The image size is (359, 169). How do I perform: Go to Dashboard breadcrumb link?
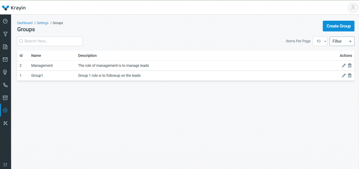[25, 23]
